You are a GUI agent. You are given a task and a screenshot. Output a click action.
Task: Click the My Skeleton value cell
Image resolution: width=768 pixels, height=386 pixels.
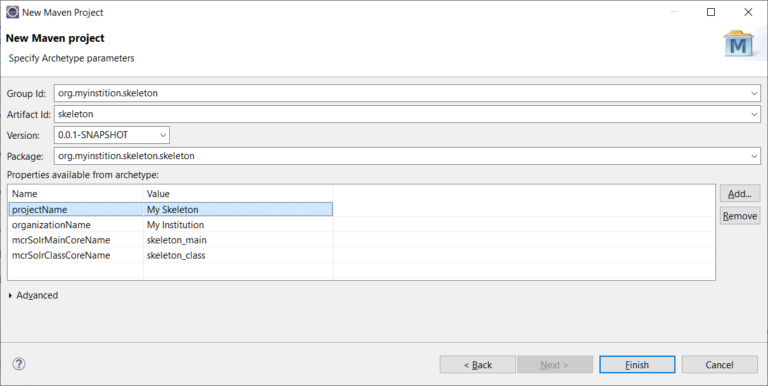click(238, 209)
